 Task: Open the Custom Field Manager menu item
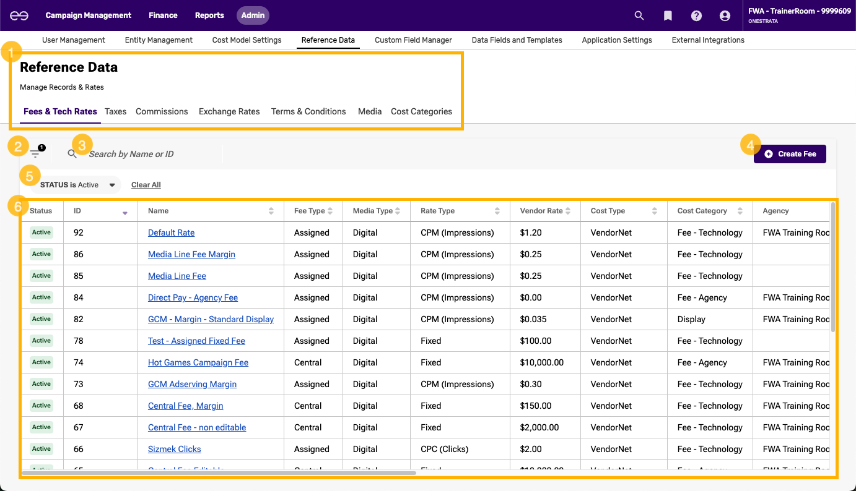pyautogui.click(x=413, y=40)
